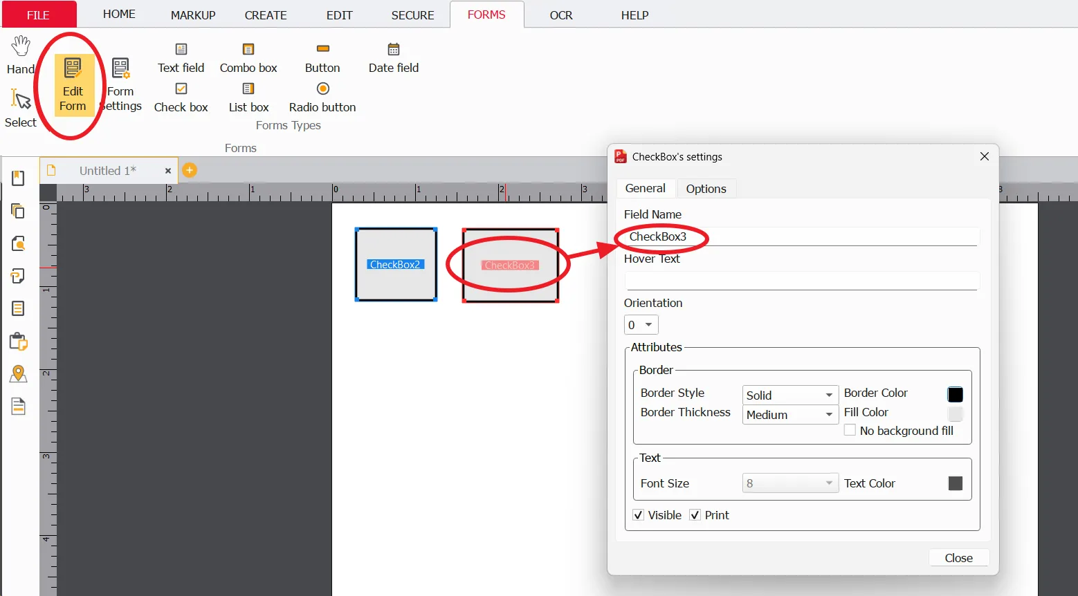This screenshot has height=596, width=1078.
Task: Insert a Radio button field
Action: [322, 97]
